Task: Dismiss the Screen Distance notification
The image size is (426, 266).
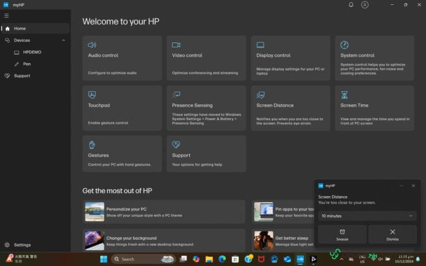Action: pos(392,235)
